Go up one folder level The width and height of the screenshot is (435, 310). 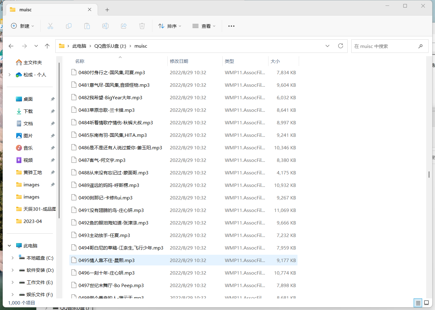(x=47, y=46)
